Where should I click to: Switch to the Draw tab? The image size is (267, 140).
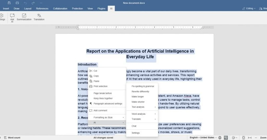pos(16,9)
